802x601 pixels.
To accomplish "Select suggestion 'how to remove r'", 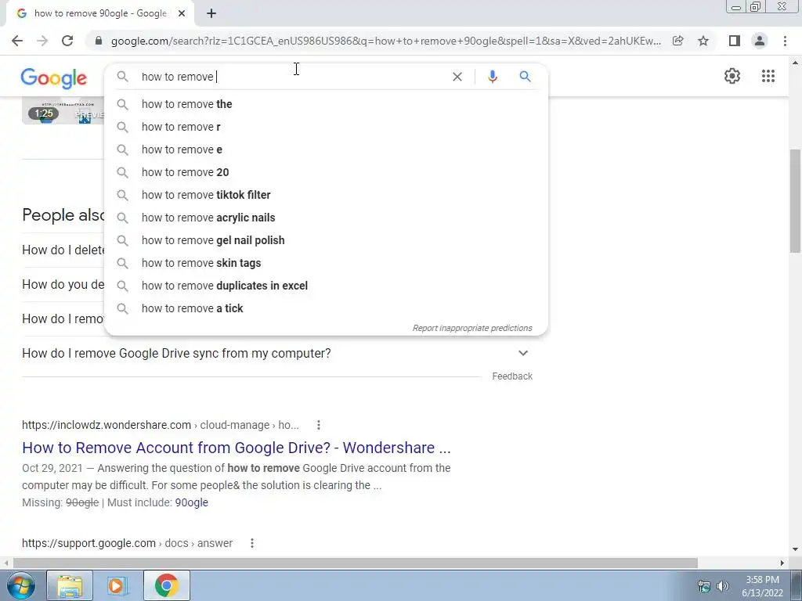I will click(327, 127).
